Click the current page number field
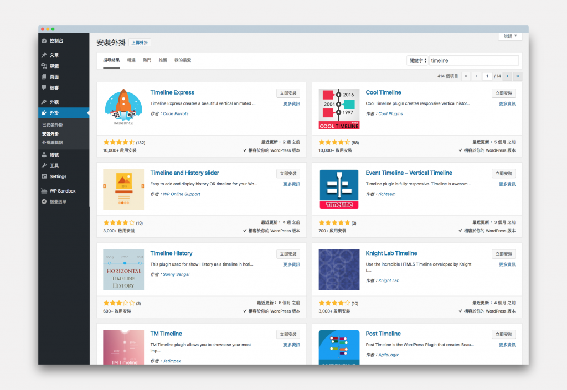This screenshot has height=390, width=567. (x=487, y=76)
